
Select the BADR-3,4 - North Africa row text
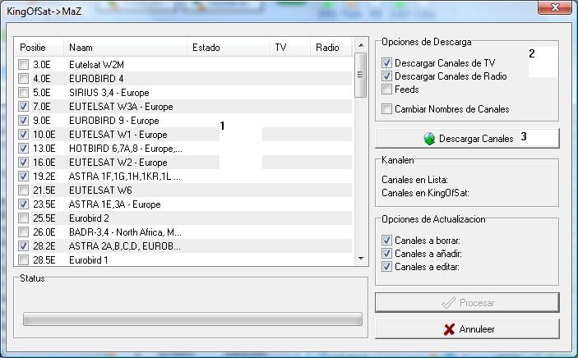coord(125,232)
